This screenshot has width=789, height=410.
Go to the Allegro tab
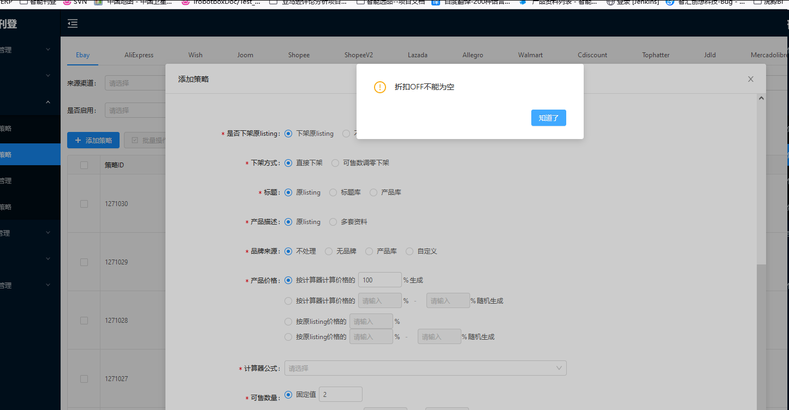point(473,55)
